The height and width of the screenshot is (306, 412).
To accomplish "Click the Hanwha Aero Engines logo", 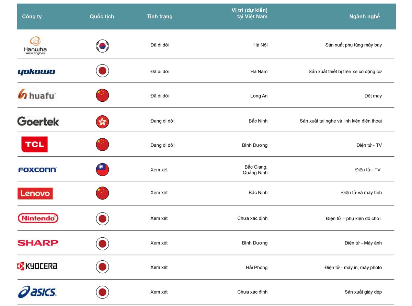I will pos(34,46).
